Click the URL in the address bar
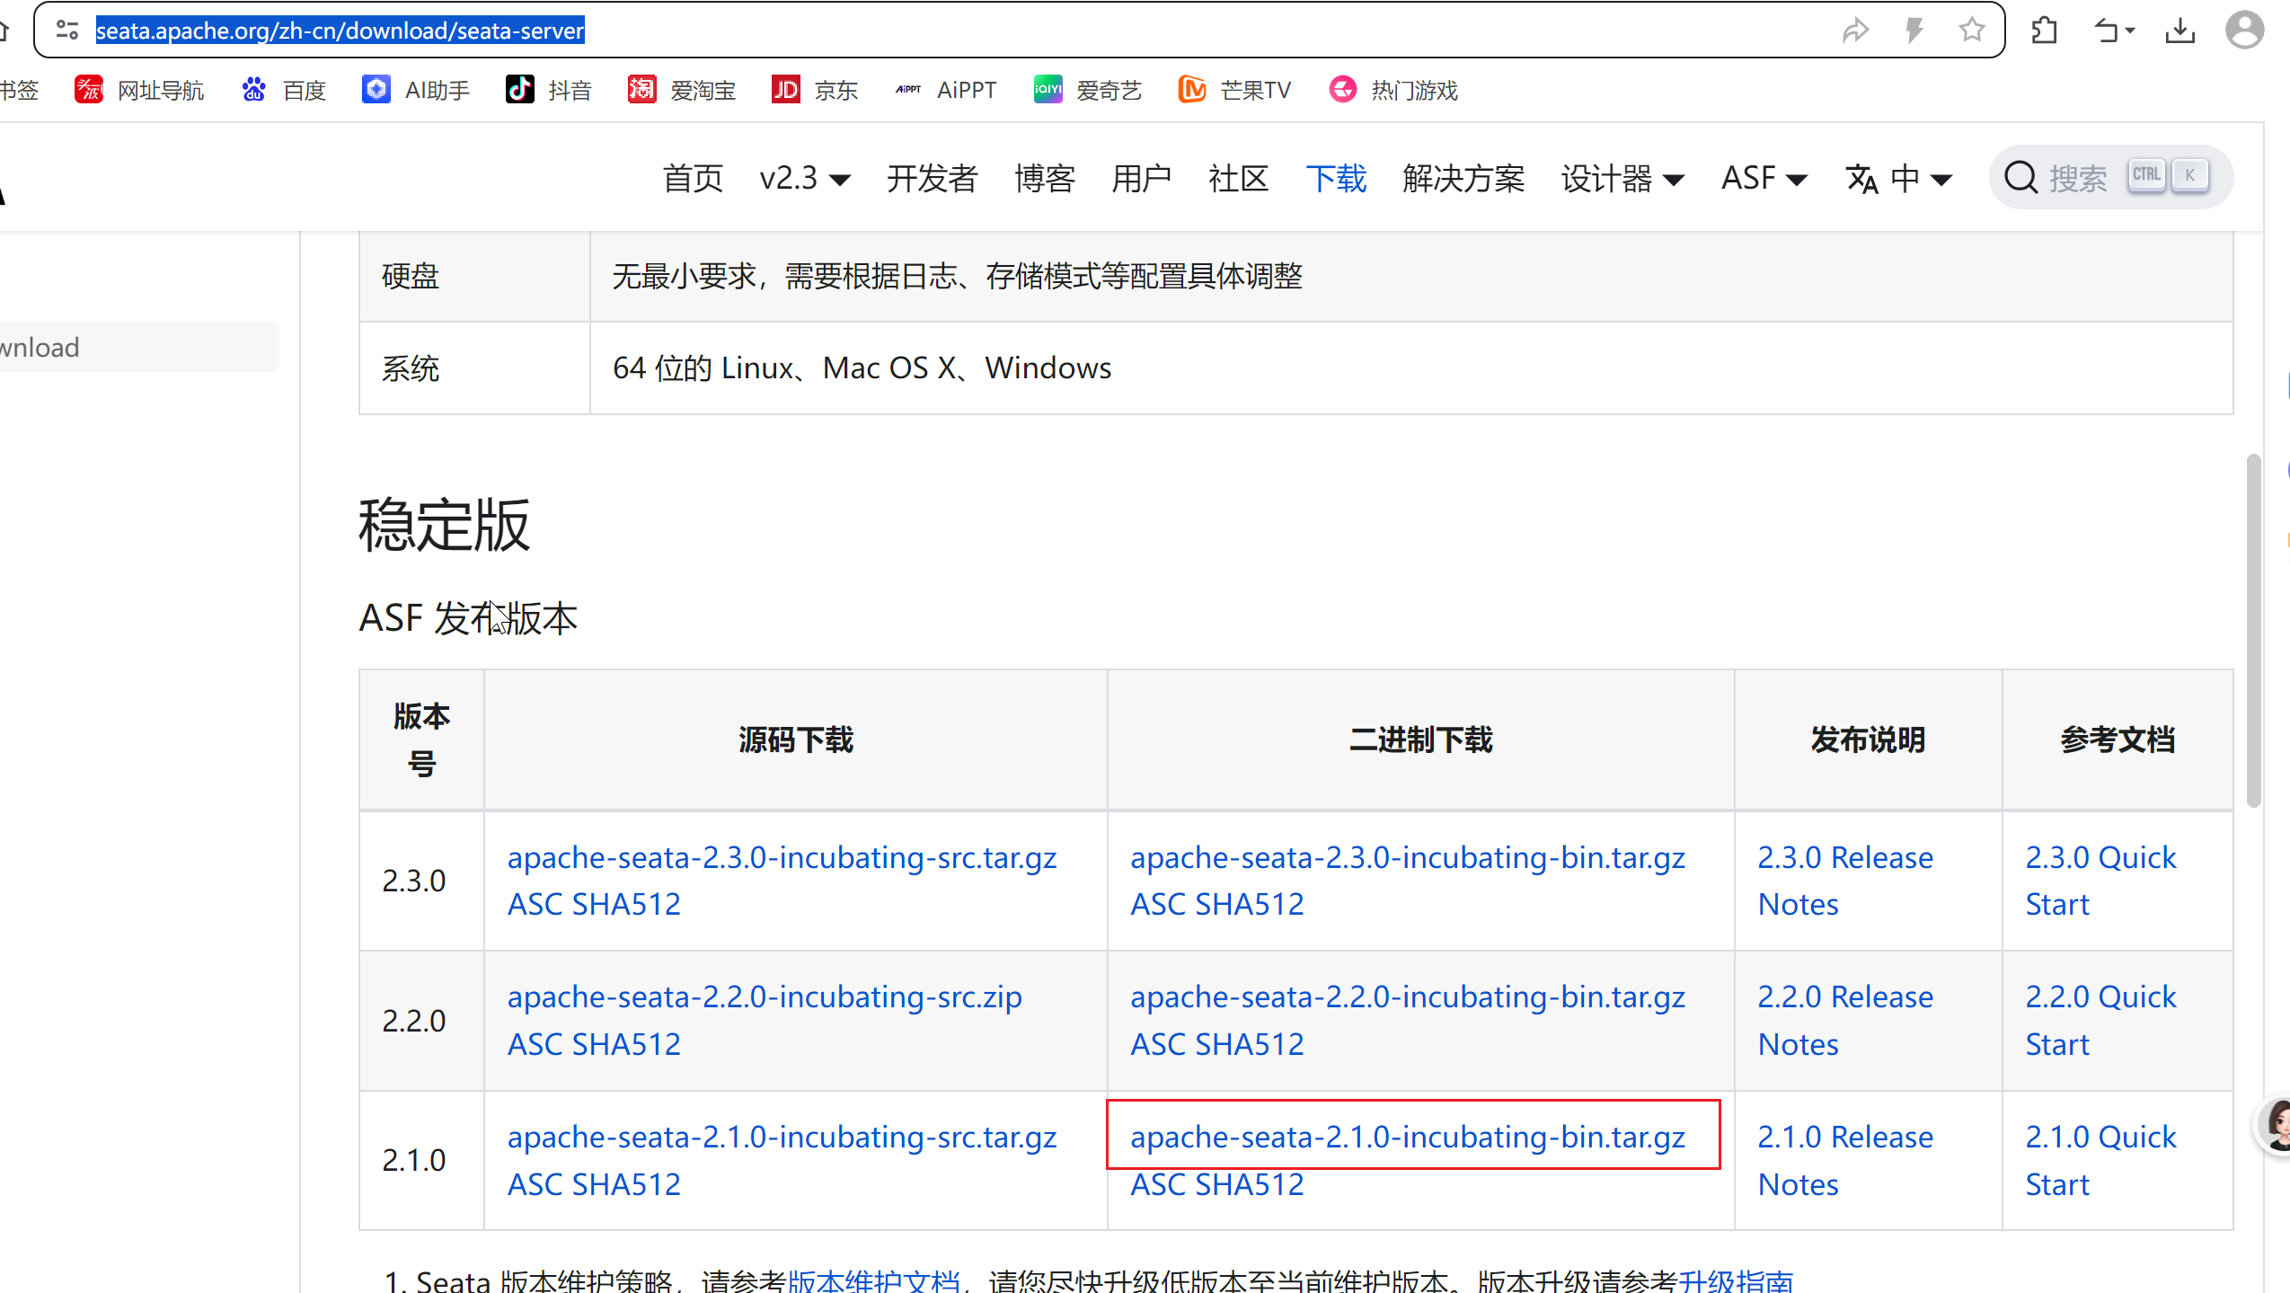The width and height of the screenshot is (2290, 1293). coord(340,31)
